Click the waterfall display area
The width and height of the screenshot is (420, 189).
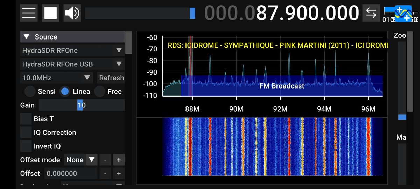[x=272, y=146]
